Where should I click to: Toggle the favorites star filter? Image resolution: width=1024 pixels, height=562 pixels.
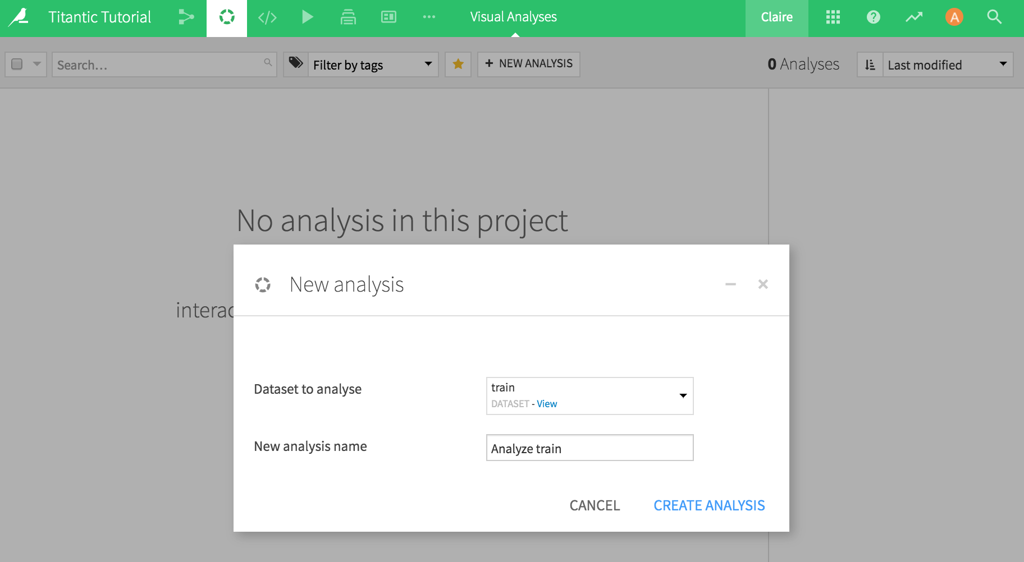pyautogui.click(x=458, y=65)
